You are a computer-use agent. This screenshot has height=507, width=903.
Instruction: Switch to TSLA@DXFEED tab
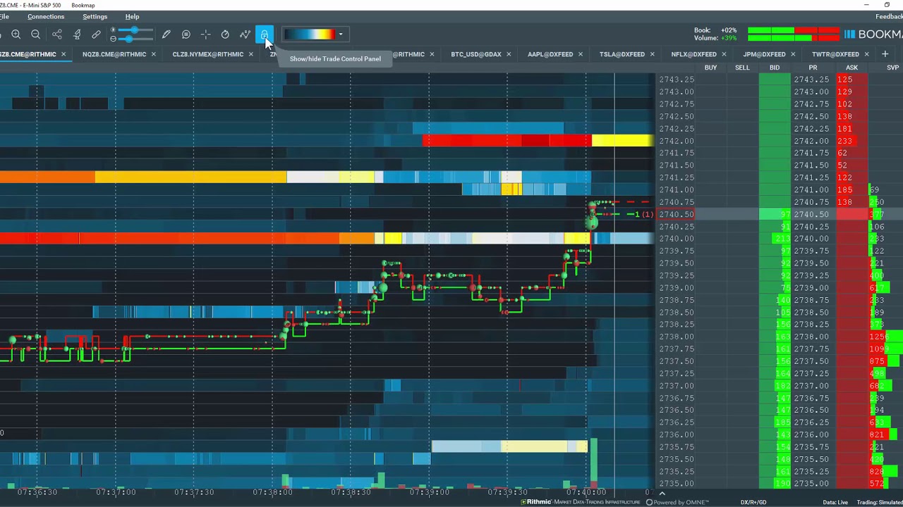pyautogui.click(x=622, y=54)
